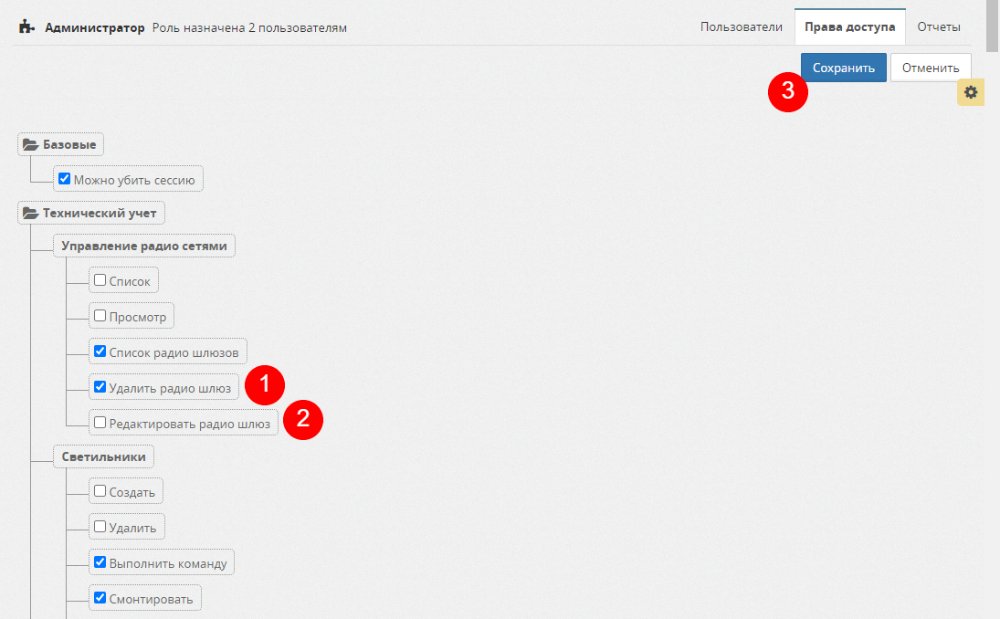Click the gear settings icon
Screen dimensions: 1000x619
pyautogui.click(x=970, y=92)
